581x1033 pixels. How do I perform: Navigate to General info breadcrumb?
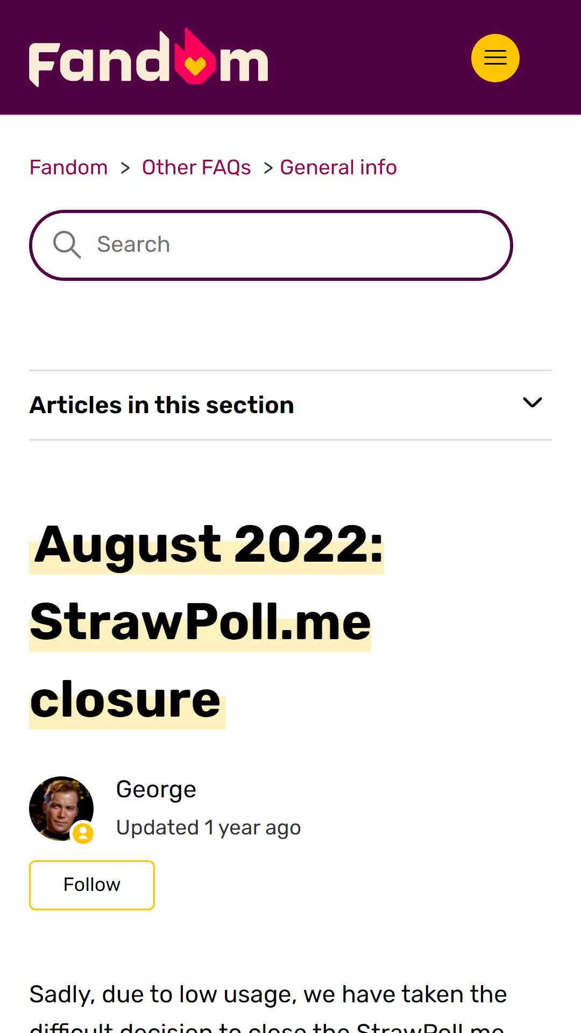click(x=338, y=167)
